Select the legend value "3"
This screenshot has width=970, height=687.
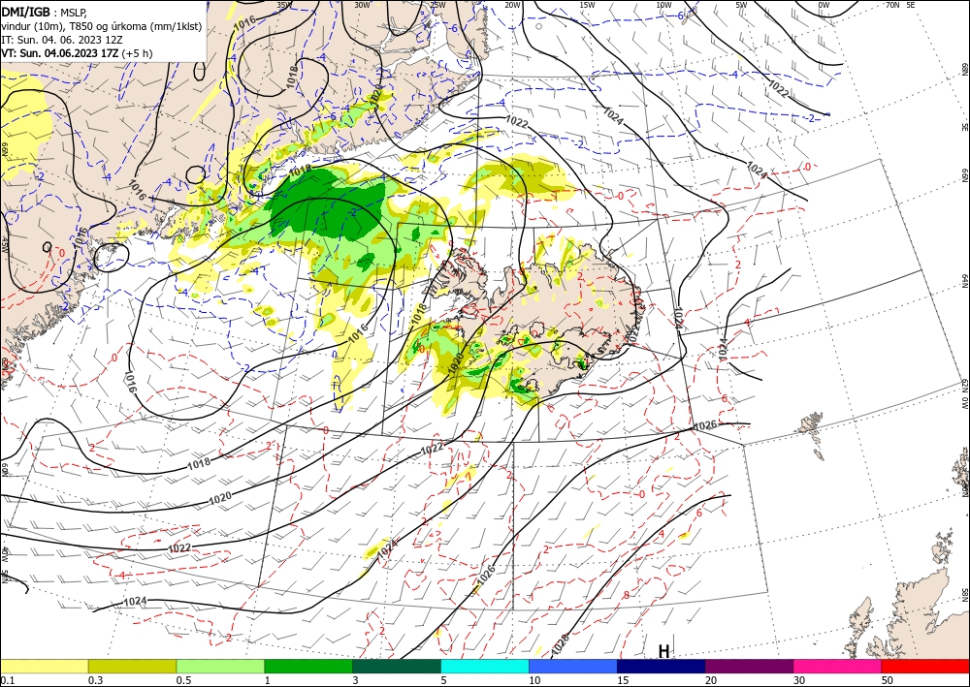coord(356,680)
